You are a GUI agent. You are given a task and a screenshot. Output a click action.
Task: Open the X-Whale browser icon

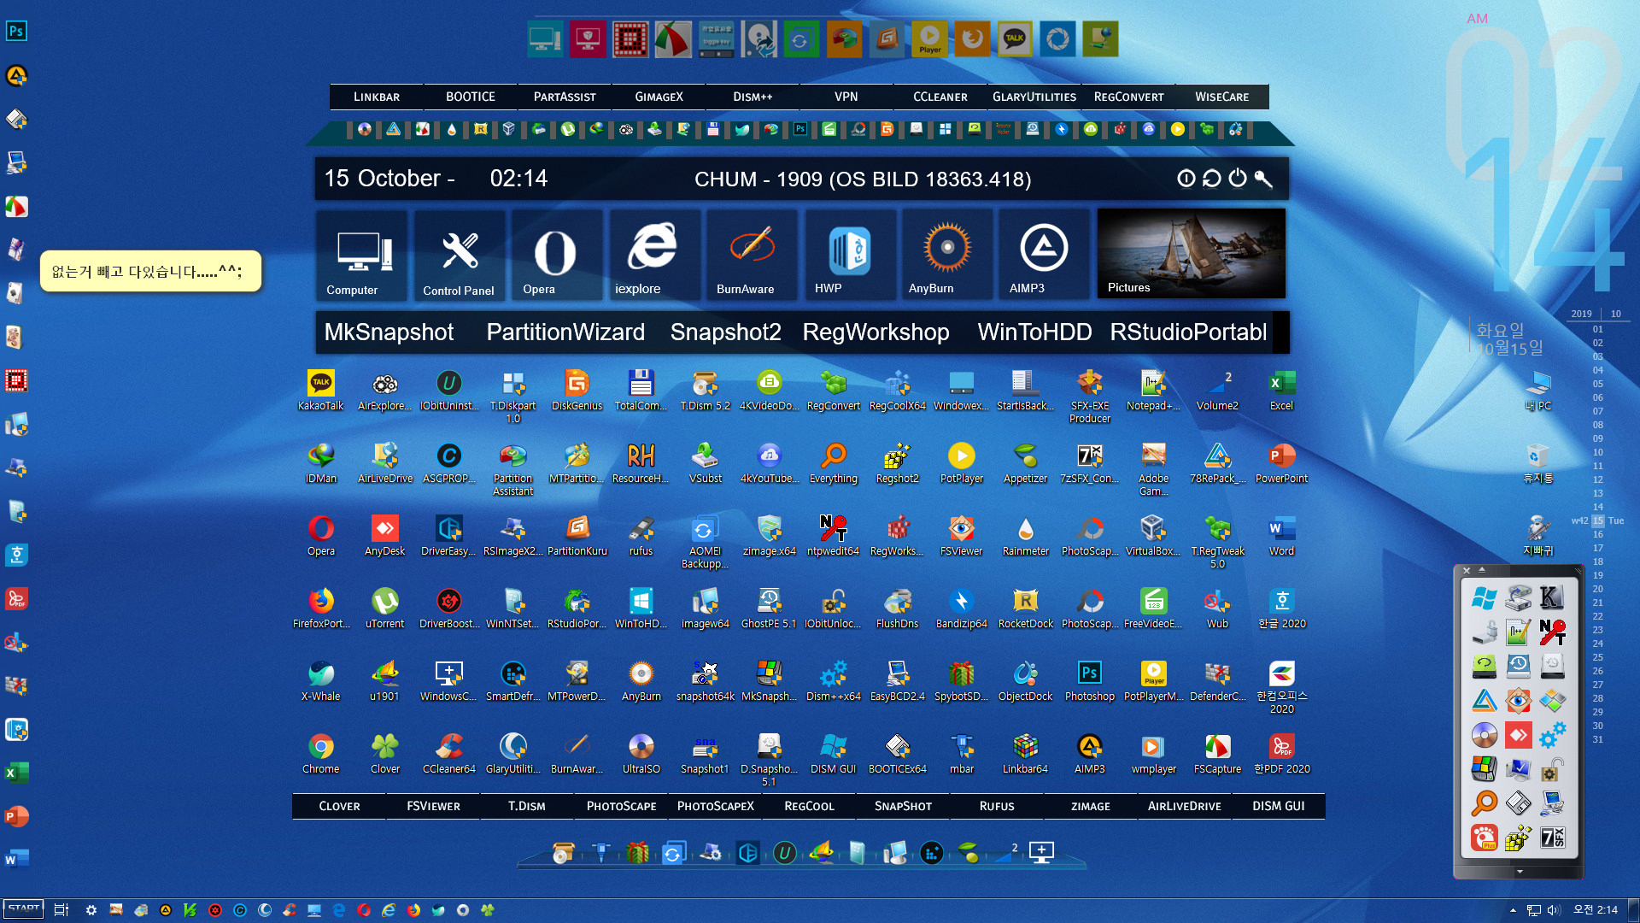click(320, 681)
